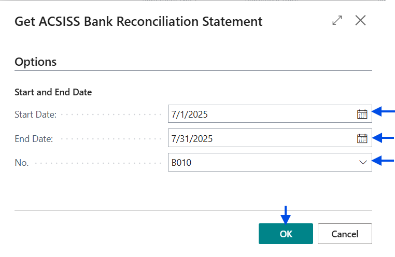Expand the No. dropdown chevron
The width and height of the screenshot is (395, 257).
pos(363,162)
